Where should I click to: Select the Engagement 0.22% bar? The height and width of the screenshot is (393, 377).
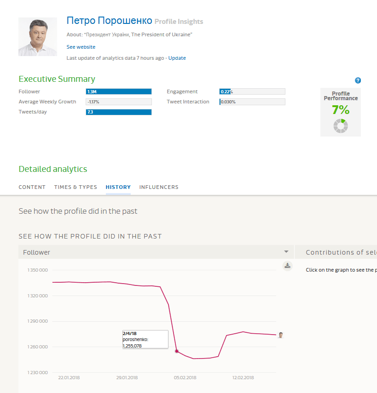252,91
